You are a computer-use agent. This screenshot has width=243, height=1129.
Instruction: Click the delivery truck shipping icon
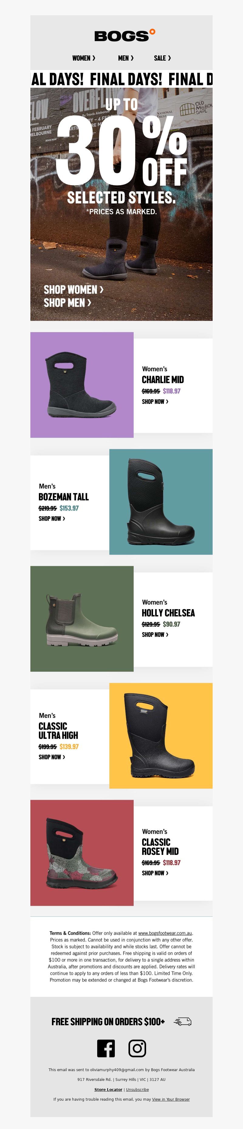183,1021
